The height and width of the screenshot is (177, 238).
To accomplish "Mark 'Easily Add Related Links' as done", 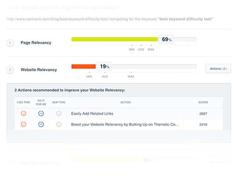I will pyautogui.click(x=24, y=113).
